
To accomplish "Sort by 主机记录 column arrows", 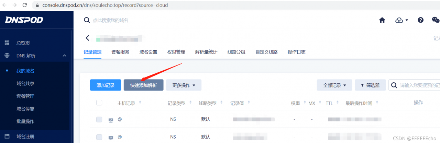I will click(x=140, y=103).
